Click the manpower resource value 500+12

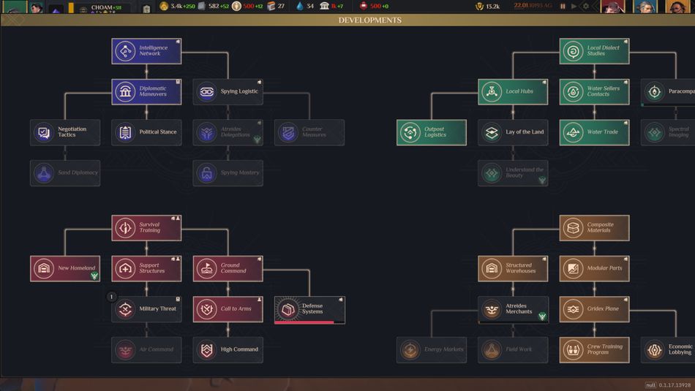click(x=248, y=6)
